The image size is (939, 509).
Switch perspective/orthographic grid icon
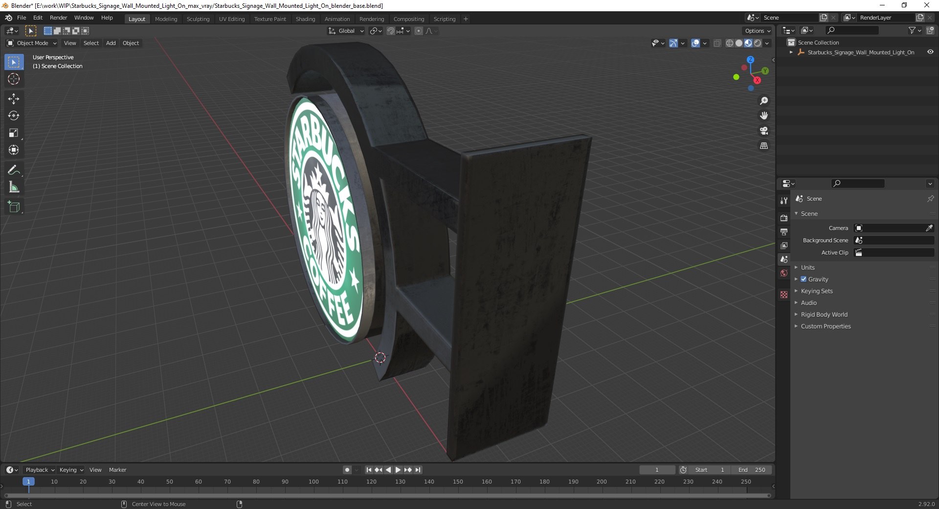click(764, 146)
